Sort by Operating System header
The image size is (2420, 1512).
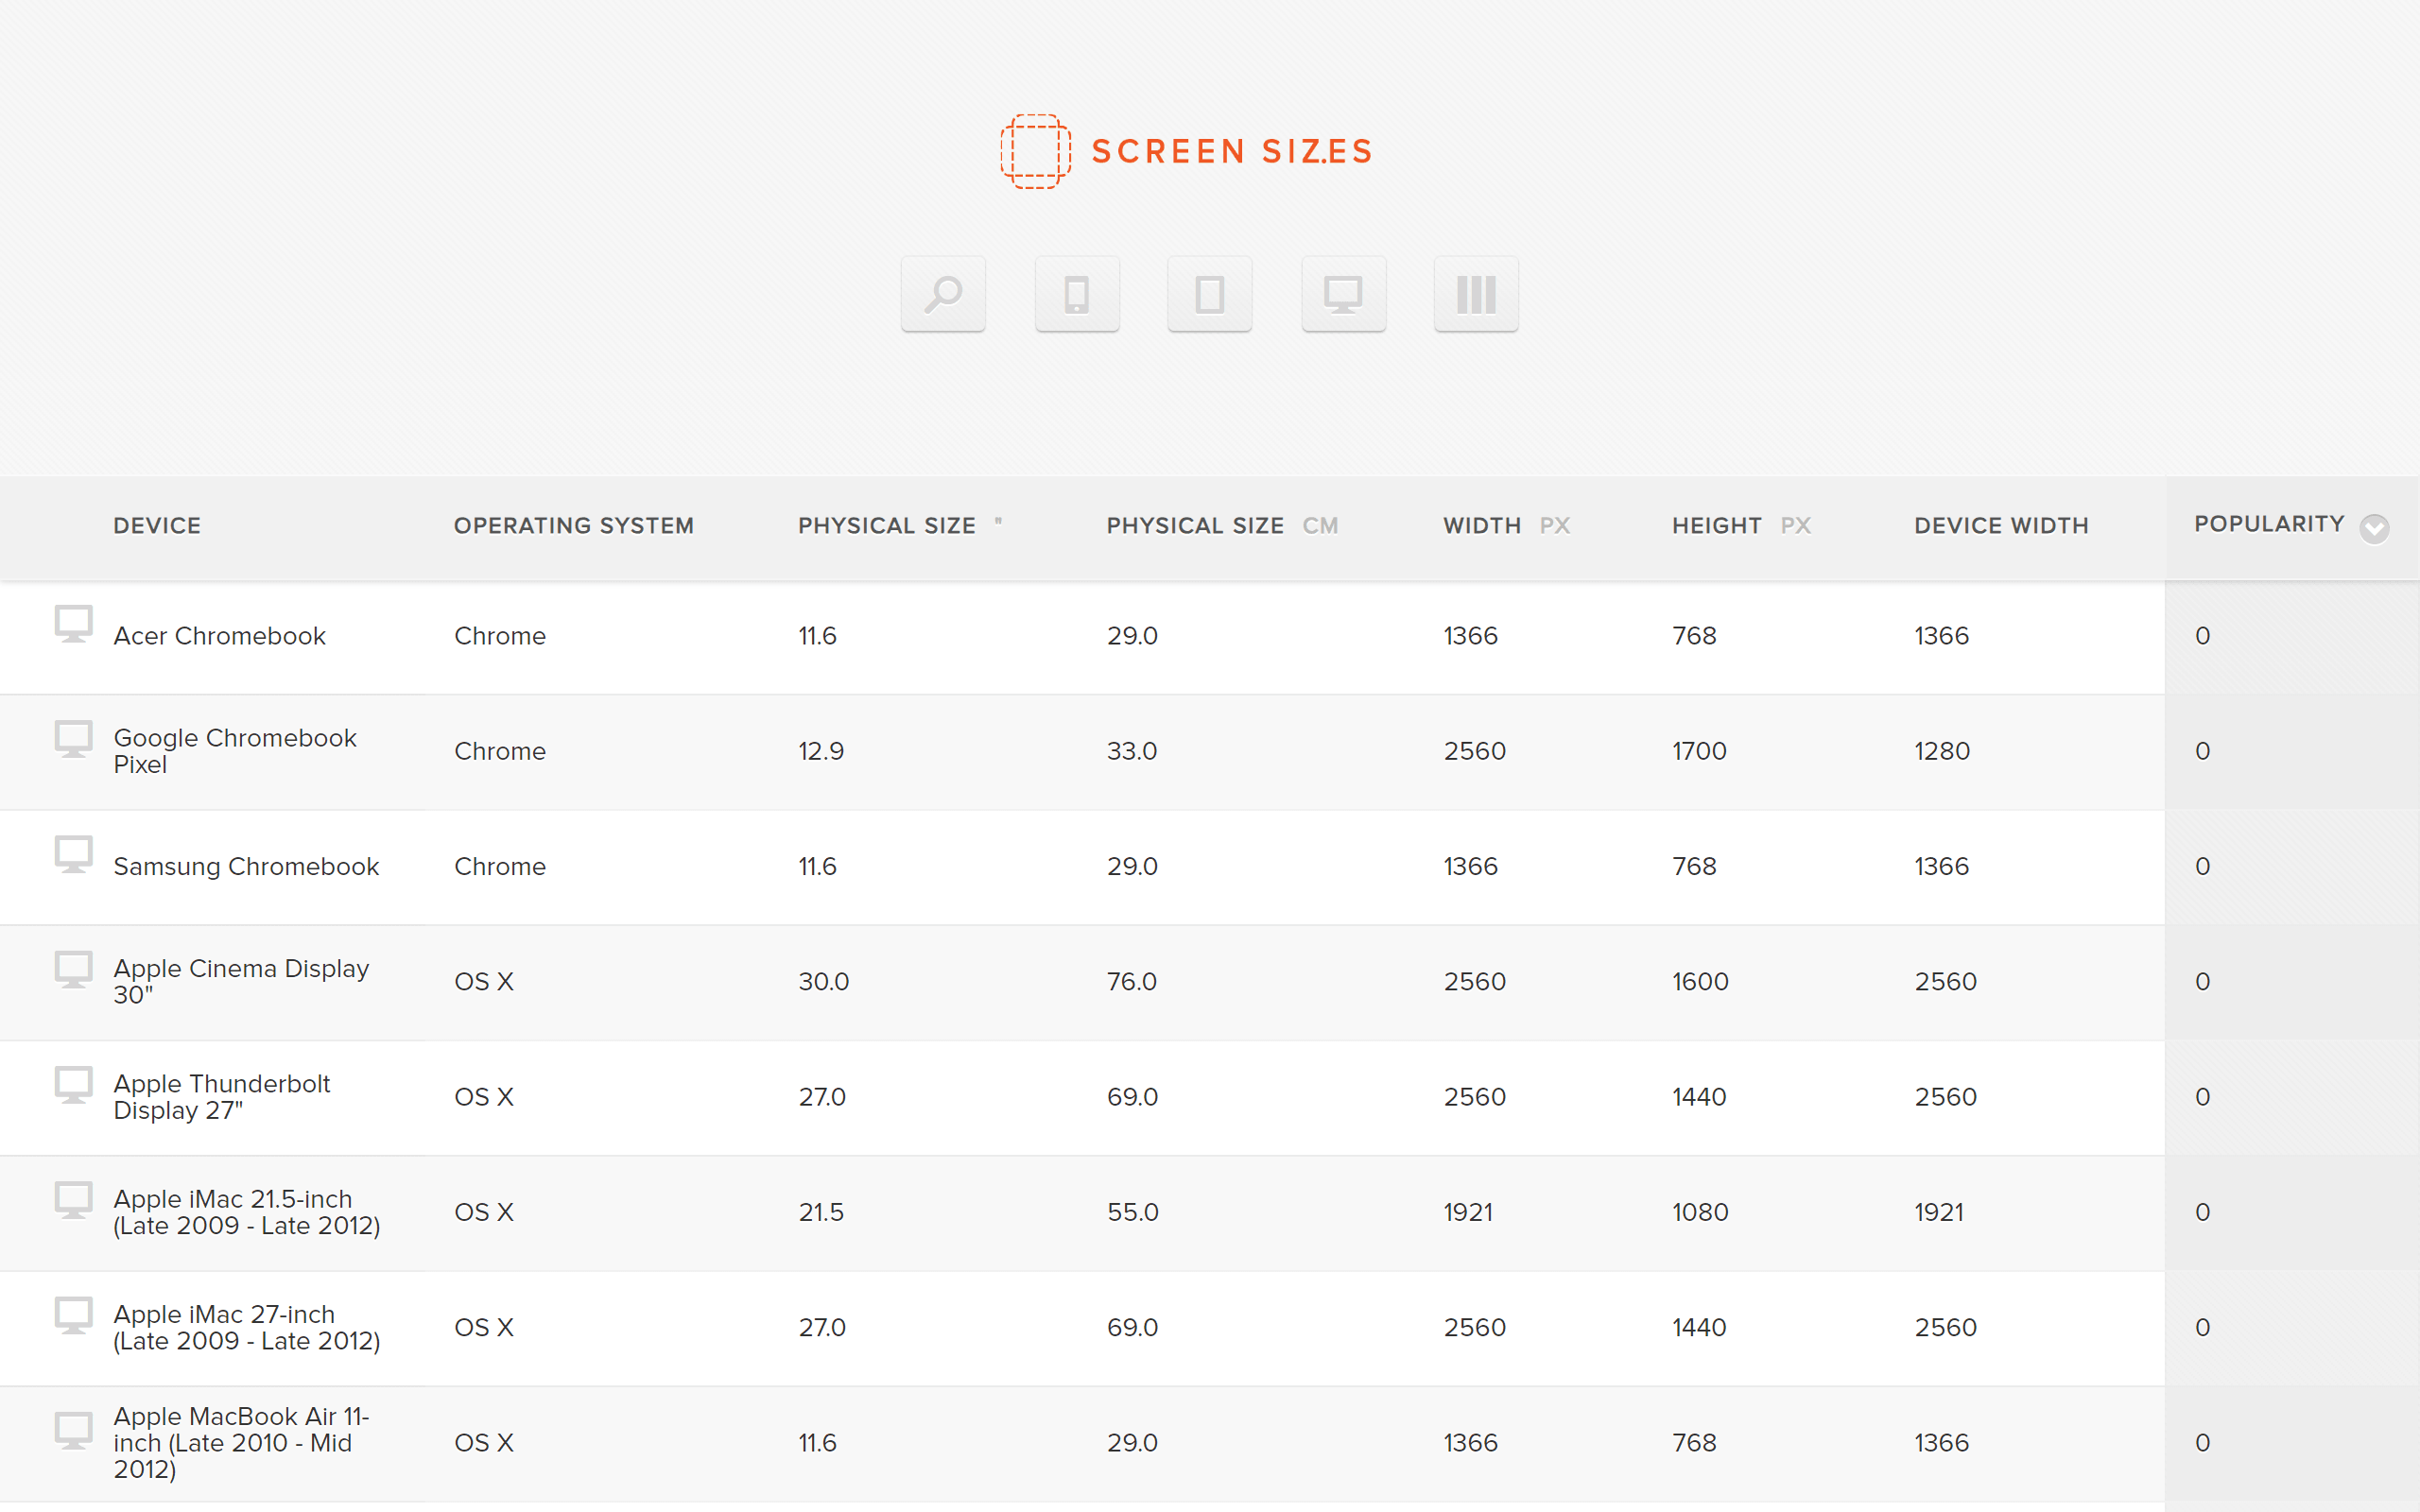(573, 526)
